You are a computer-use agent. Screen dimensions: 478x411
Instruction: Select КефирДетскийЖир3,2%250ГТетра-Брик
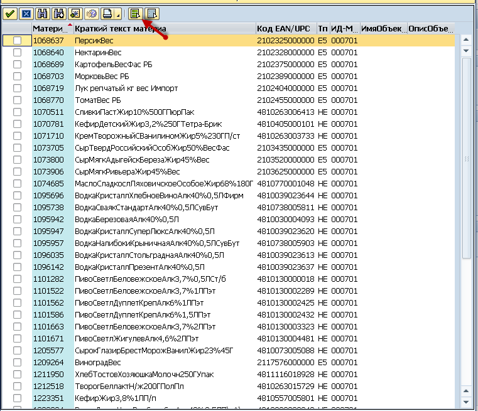[x=148, y=124]
